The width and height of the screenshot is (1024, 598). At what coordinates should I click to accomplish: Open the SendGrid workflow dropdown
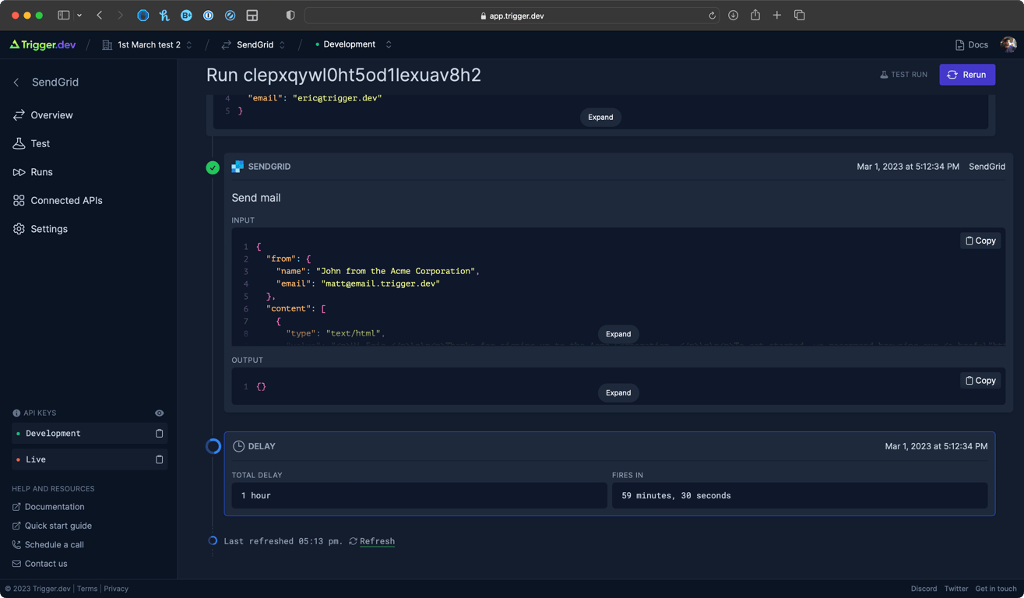click(x=254, y=45)
